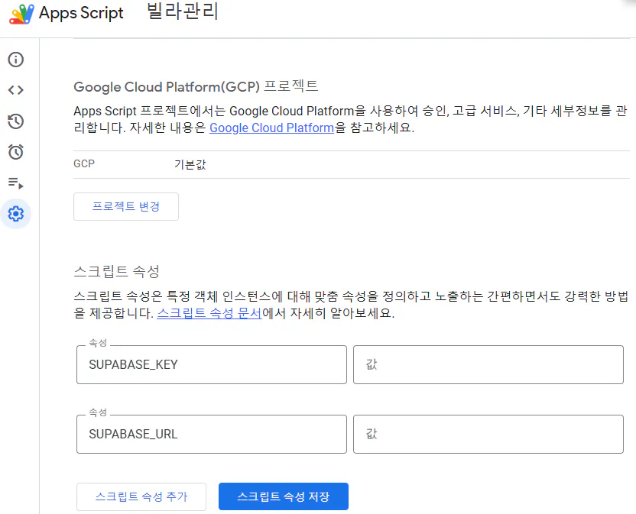Open the code Editor from the sidebar
This screenshot has width=636, height=514.
point(15,90)
